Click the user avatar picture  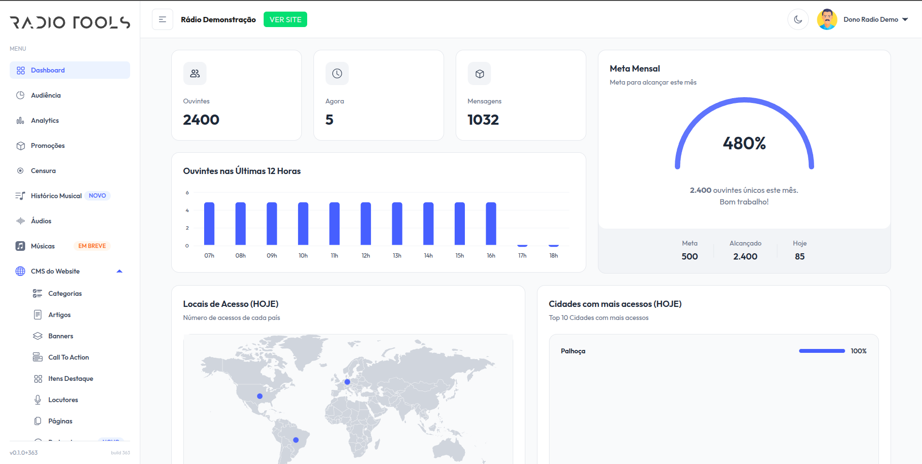pyautogui.click(x=827, y=20)
